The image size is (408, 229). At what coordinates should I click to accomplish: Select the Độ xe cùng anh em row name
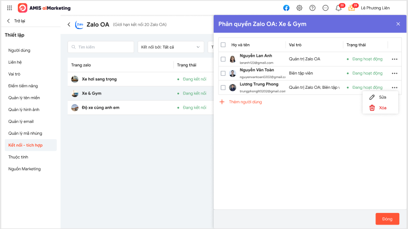point(101,108)
